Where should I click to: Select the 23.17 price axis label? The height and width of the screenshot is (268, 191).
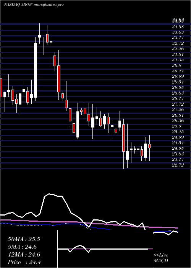click(x=178, y=159)
